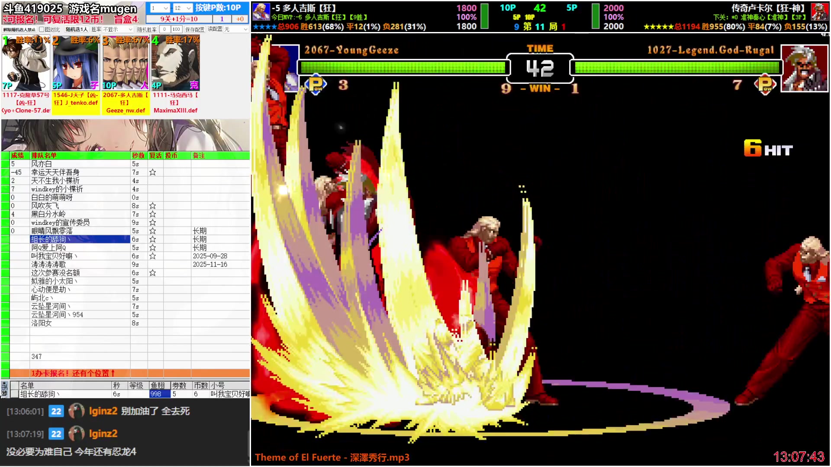Open the 胜率 不显示 dropdown
831x467 pixels.
118,29
